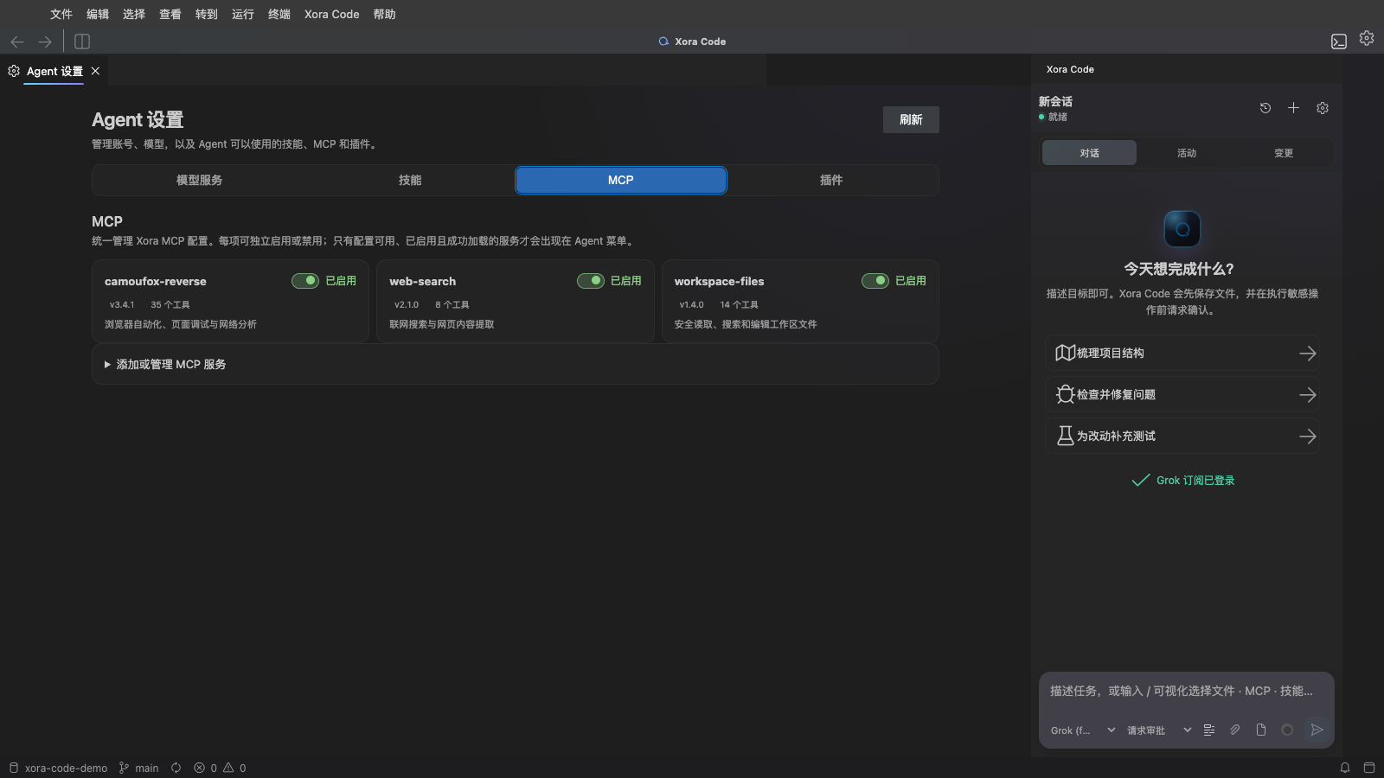The width and height of the screenshot is (1384, 778).
Task: Click the Xora Code search bar in title
Action: pos(692,41)
